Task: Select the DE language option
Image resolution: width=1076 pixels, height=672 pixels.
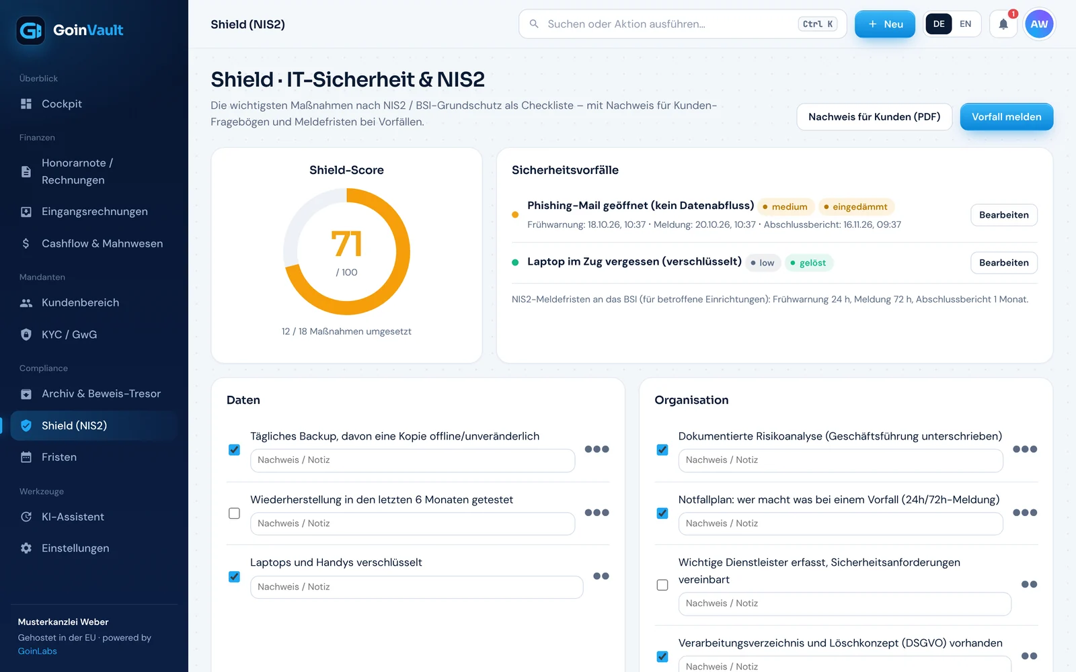Action: coord(939,24)
